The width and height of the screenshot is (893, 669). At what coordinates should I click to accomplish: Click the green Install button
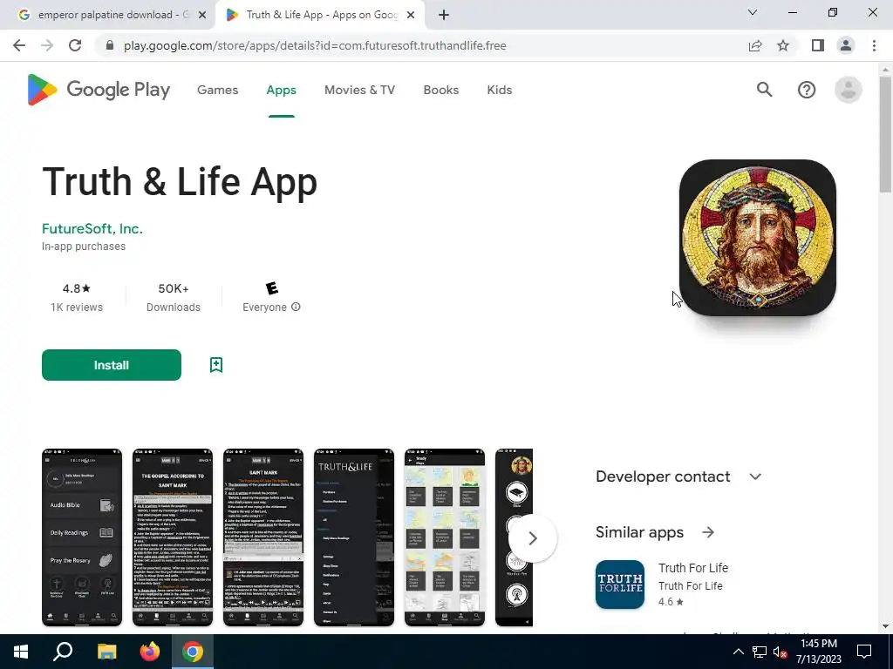(112, 365)
